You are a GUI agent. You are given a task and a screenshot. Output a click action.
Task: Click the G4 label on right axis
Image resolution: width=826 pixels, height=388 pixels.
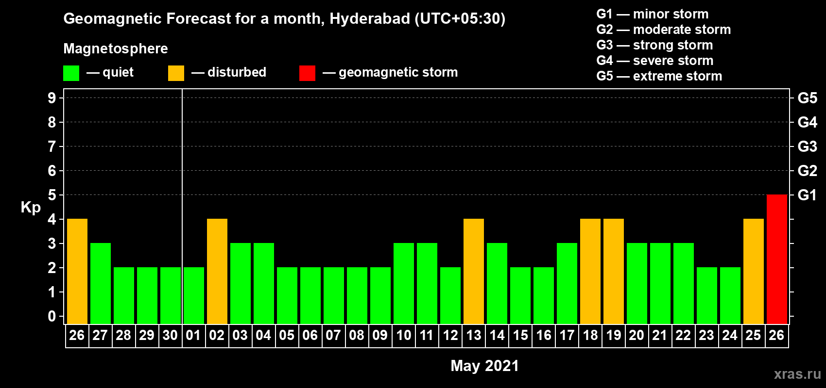coord(808,122)
